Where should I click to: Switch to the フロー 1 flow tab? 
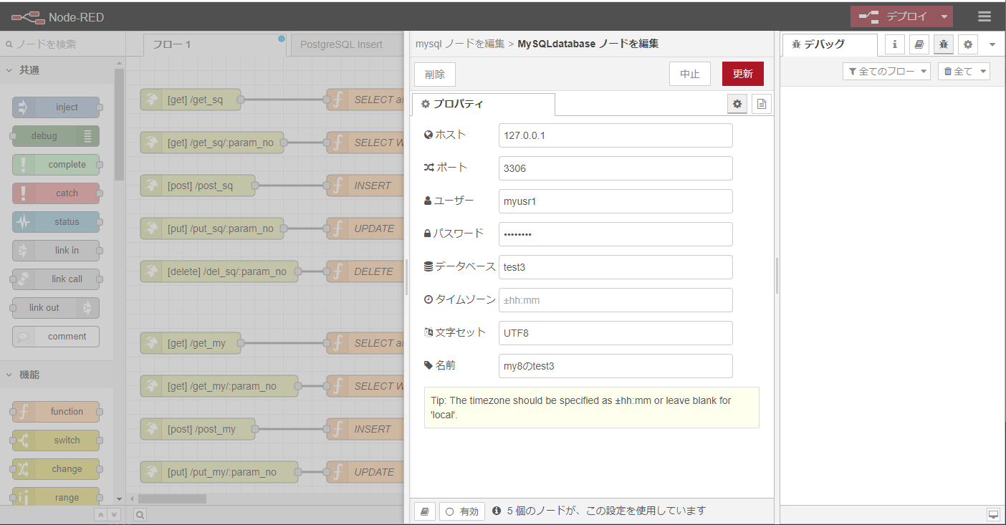[215, 44]
